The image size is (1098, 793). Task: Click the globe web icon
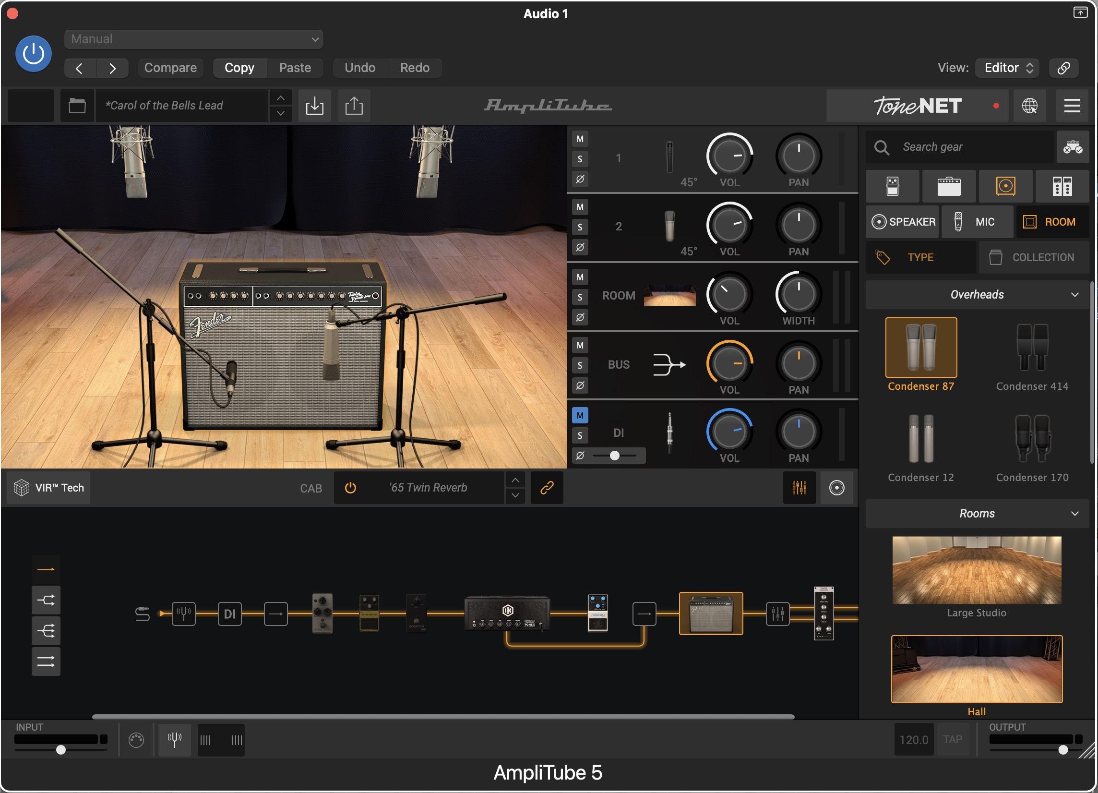pos(1030,106)
